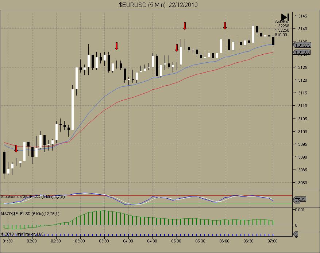Click the Stochastics value marker showing 42
The width and height of the screenshot is (320, 253).
point(297,201)
